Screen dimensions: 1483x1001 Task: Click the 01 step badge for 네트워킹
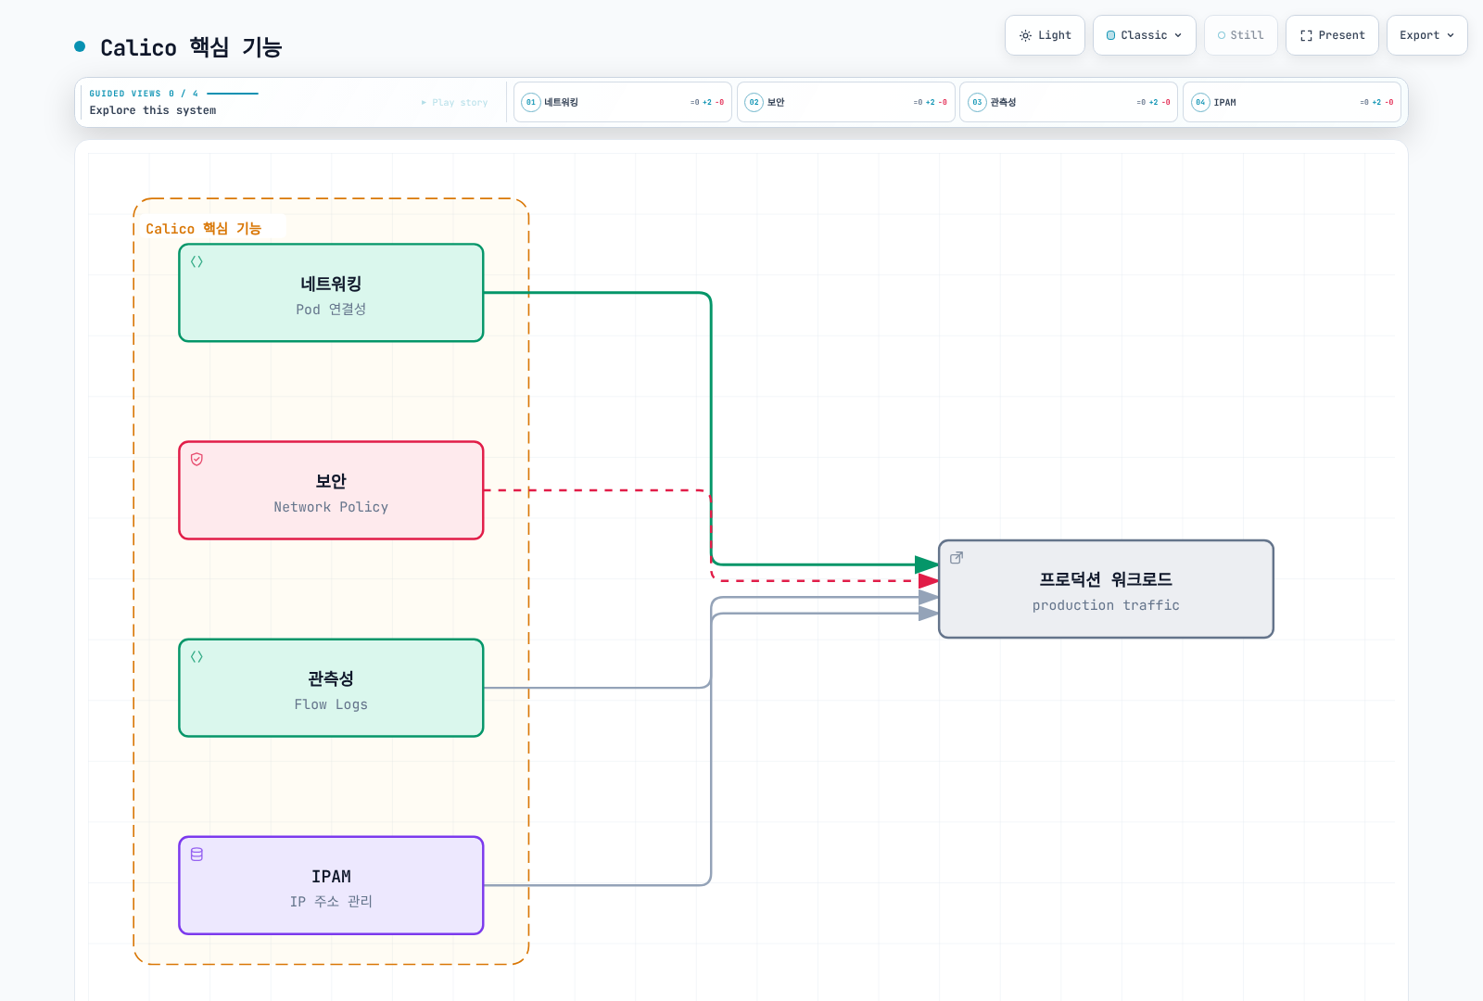531,102
